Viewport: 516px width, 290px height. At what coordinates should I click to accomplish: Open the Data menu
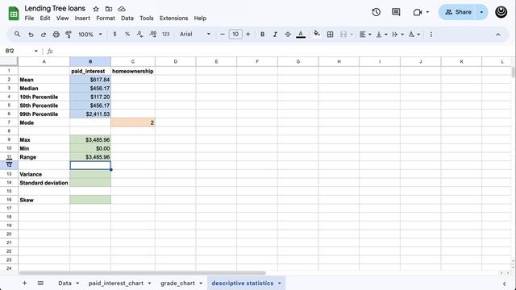tap(127, 19)
